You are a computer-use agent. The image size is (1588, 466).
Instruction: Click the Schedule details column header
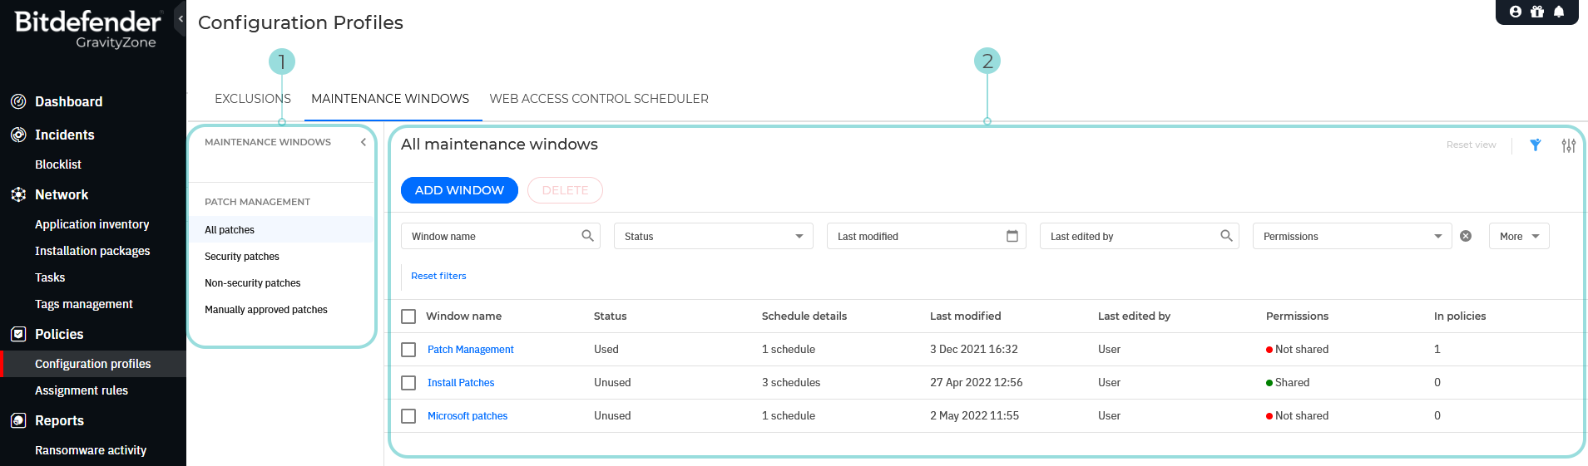(x=804, y=316)
